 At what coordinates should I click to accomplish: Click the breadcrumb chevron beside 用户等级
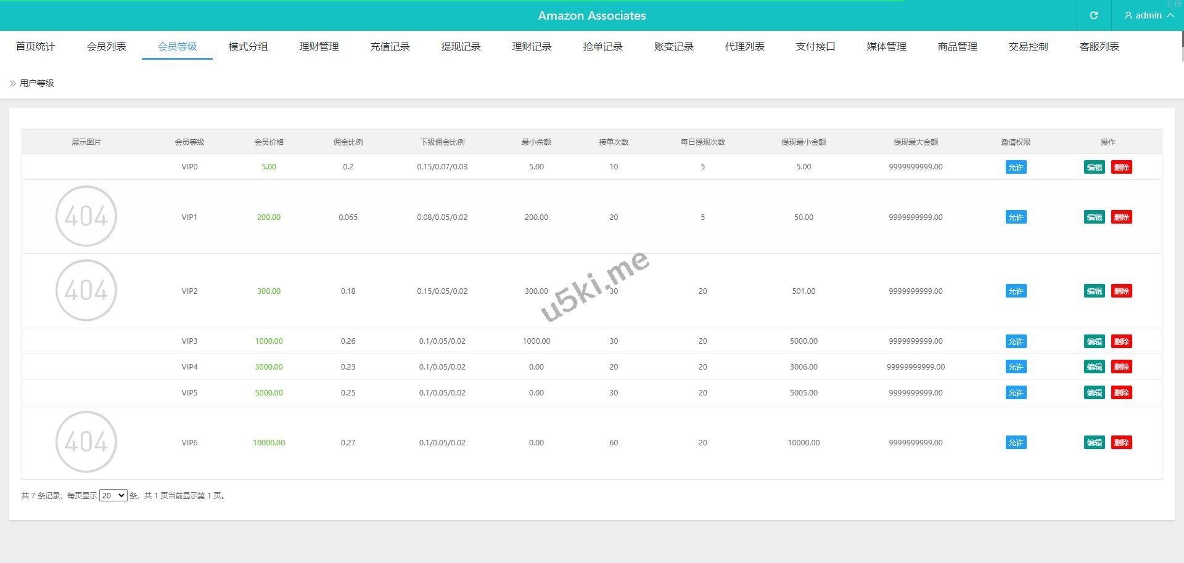(x=12, y=83)
